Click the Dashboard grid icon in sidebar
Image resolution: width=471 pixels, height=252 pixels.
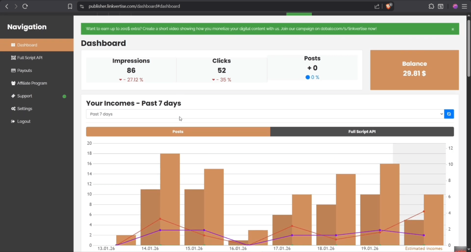(13, 45)
